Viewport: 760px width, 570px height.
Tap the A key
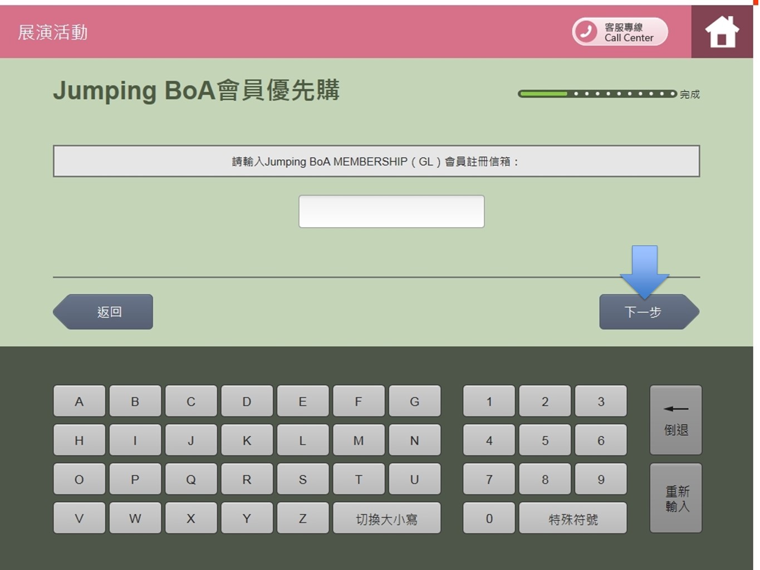pyautogui.click(x=79, y=401)
